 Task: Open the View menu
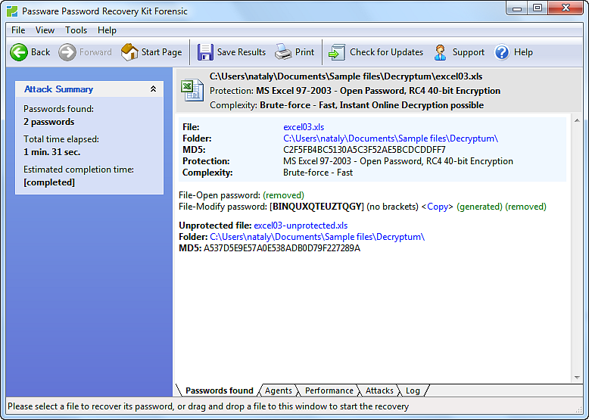(x=45, y=30)
